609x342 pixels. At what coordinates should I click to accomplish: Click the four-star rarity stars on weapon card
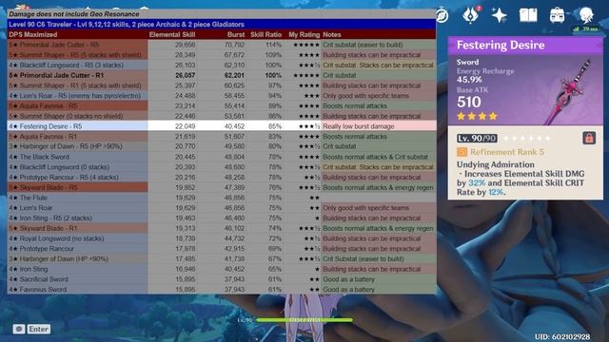point(477,116)
